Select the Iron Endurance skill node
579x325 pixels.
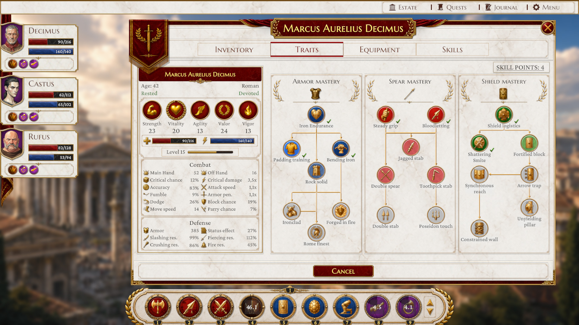316,115
